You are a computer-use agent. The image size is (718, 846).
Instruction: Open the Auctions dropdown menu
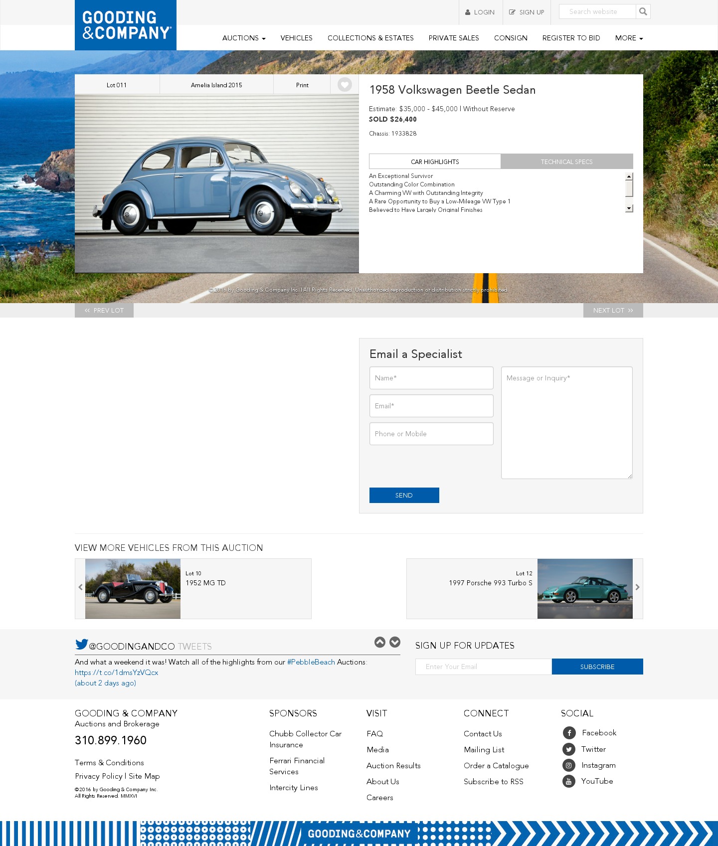tap(244, 38)
